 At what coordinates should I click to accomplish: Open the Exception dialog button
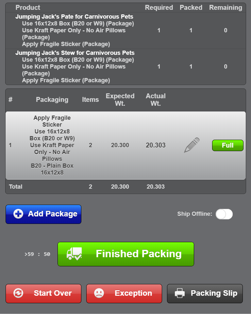tap(124, 293)
